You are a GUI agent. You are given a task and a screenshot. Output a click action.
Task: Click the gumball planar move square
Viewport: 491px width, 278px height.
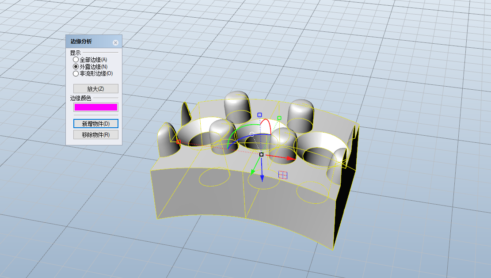pyautogui.click(x=283, y=175)
